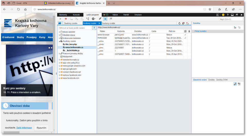Switch to Městská knihovna Louny browser tab
Image resolution: width=247 pixels, height=136 pixels.
(x=59, y=3)
